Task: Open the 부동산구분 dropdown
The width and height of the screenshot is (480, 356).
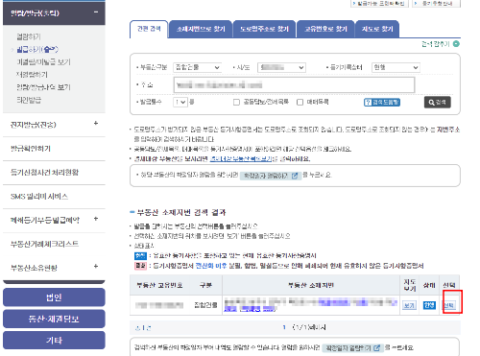Action: coord(197,67)
